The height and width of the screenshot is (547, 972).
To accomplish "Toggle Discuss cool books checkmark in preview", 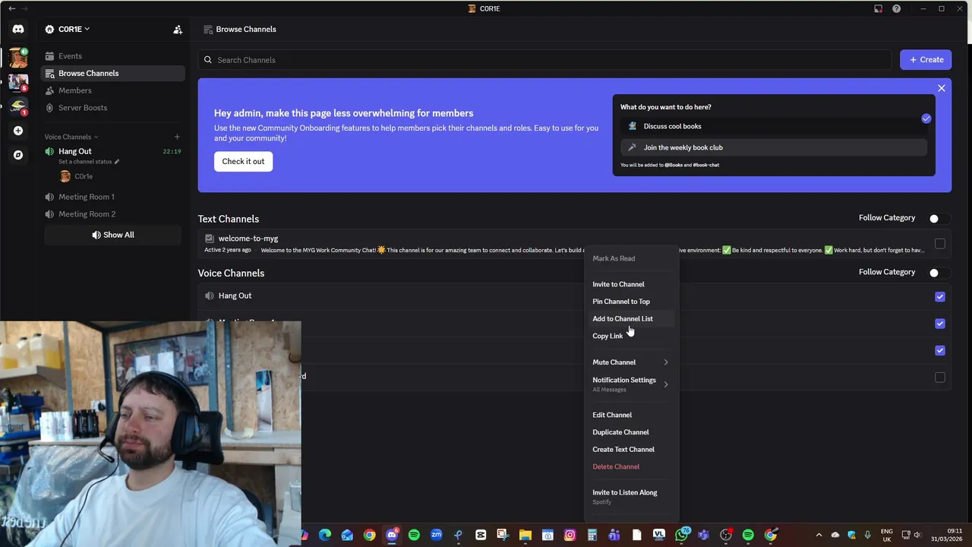I will (926, 119).
